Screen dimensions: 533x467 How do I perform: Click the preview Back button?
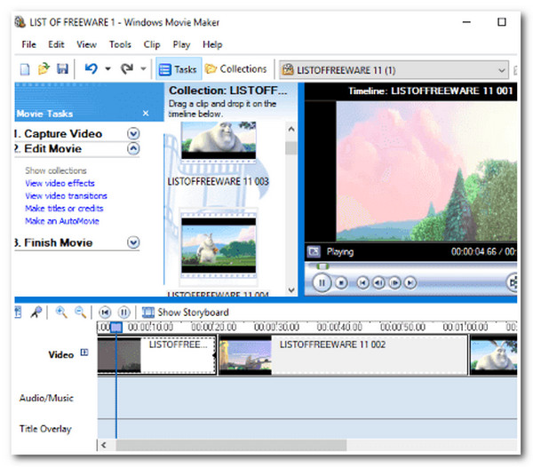point(362,283)
